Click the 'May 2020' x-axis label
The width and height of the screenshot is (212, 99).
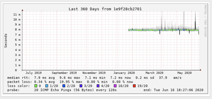[x=184, y=73]
